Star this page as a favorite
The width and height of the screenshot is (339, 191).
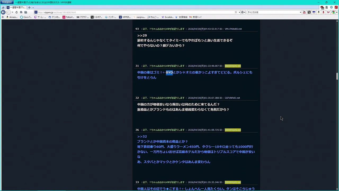pos(236,12)
